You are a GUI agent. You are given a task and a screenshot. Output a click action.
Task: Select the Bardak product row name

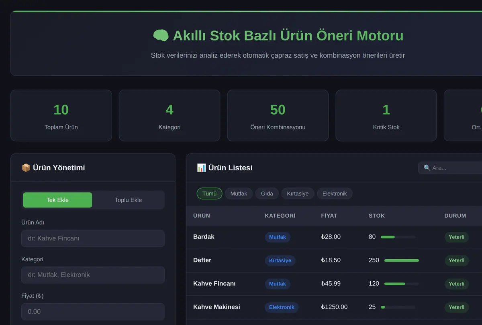204,237
